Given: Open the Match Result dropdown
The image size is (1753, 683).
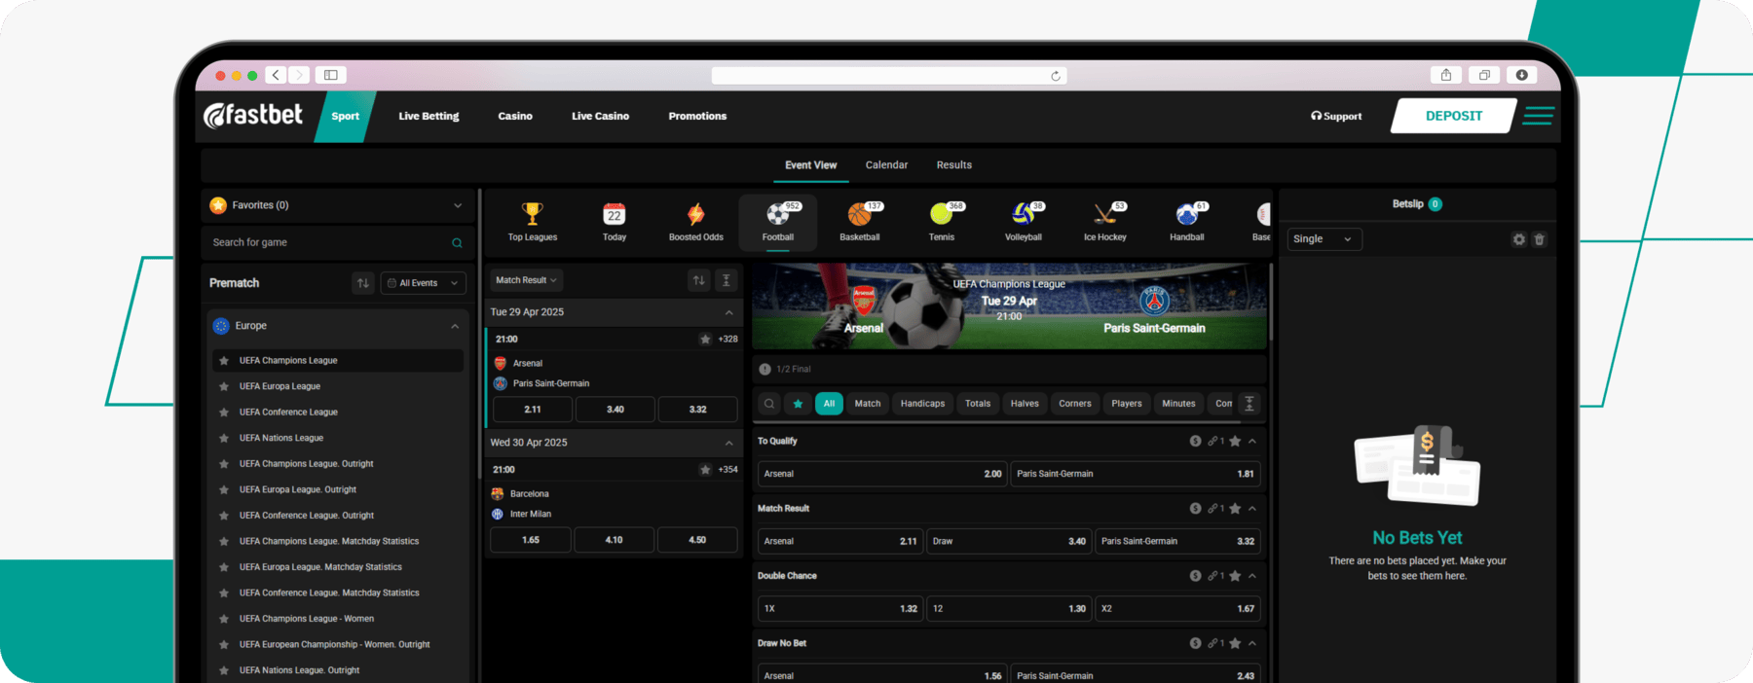Looking at the screenshot, I should click(x=526, y=280).
